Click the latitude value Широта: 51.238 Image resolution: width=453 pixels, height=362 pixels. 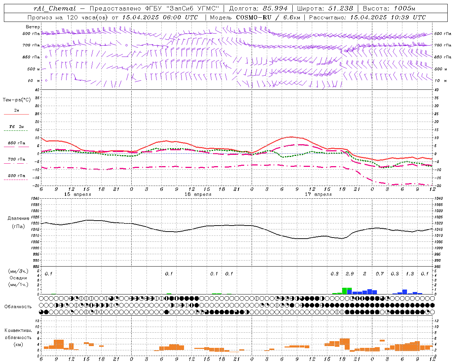pos(325,8)
